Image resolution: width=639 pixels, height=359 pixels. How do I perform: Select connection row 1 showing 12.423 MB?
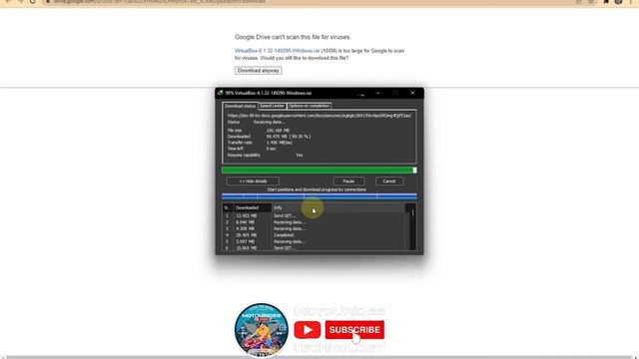pos(314,215)
